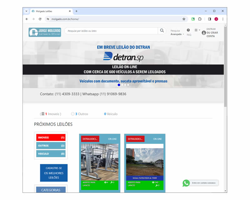
Task: Open the WhatsApp contact chat icon
Action: coord(186,183)
